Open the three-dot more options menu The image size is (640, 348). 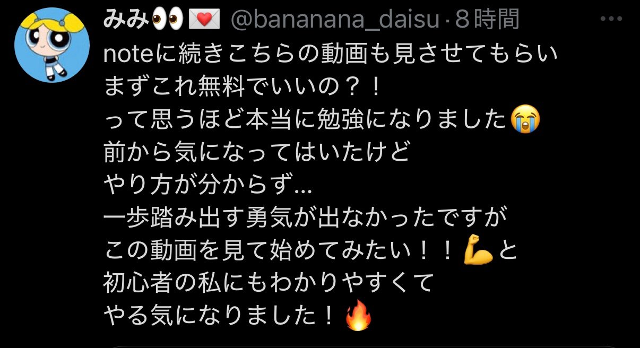coord(615,19)
